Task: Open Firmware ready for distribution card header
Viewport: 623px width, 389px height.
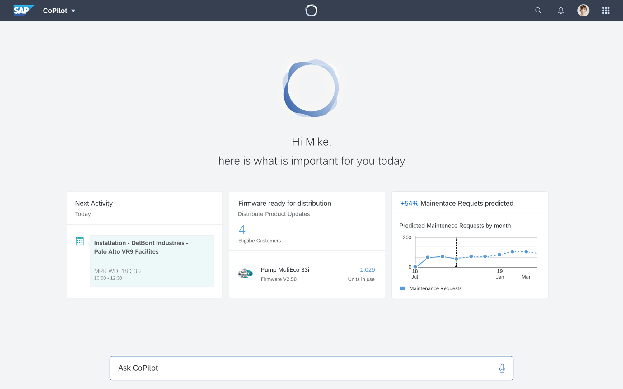Action: click(x=284, y=203)
